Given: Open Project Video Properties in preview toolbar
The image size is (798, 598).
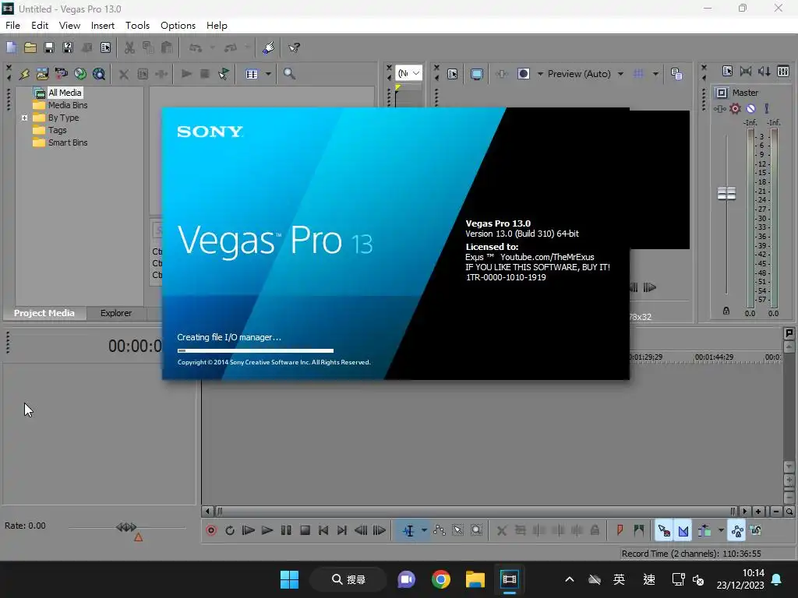Looking at the screenshot, I should coord(453,74).
